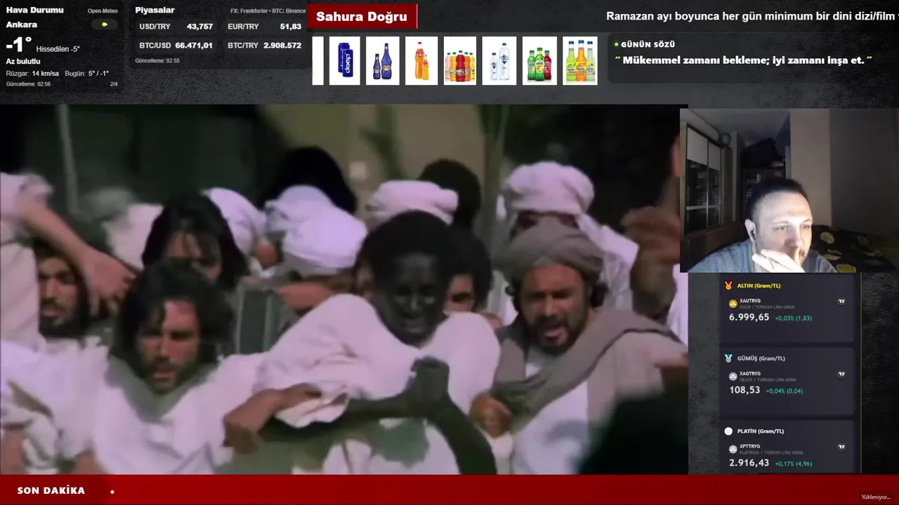Viewport: 899px width, 505px height.
Task: Select the orange soda bottle thumbnail
Action: tap(421, 61)
